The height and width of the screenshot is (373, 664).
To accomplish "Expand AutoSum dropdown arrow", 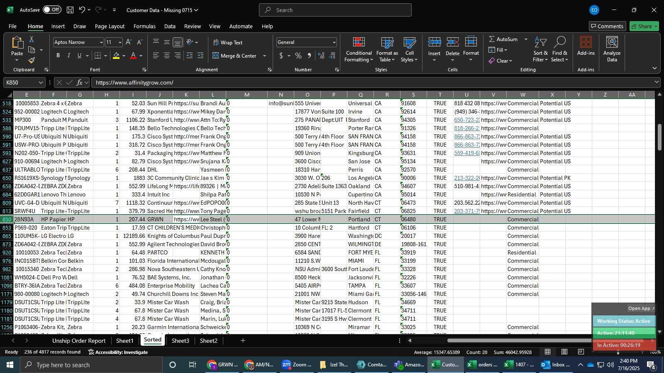I will pos(526,39).
